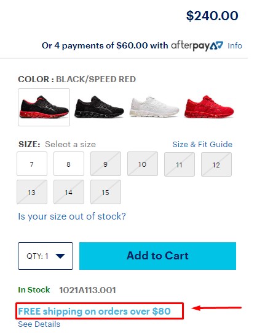Screen dimensions: 257x333
Task: Click the Add to Cart button
Action: click(x=157, y=256)
